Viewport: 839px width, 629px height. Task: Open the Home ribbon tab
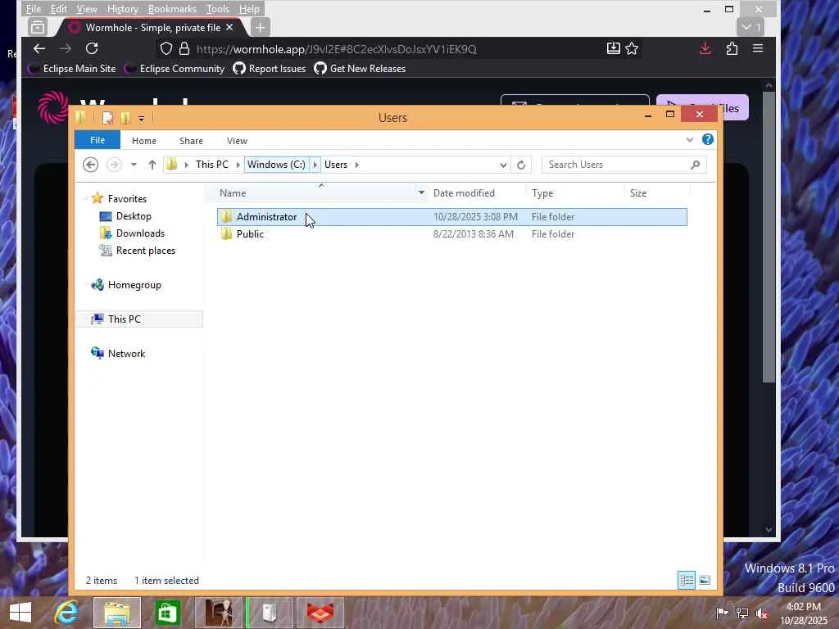click(144, 141)
